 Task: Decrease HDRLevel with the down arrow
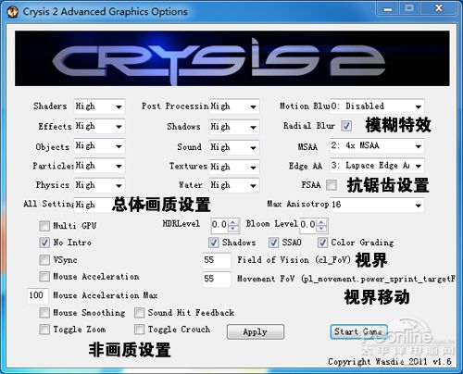click(233, 229)
